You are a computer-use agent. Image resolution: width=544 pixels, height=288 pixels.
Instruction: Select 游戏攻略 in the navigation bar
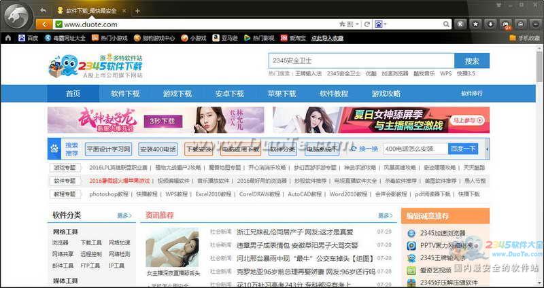coord(386,94)
